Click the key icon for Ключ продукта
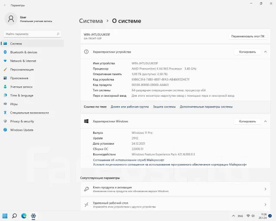Screen dimensions: 276x221 (86, 189)
